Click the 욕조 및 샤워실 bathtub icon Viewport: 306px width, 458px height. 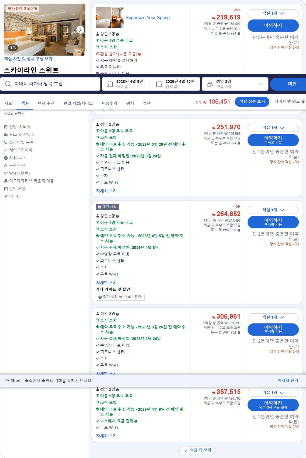click(6, 135)
